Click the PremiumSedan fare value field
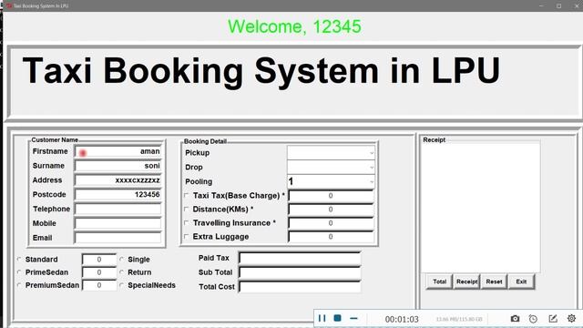 99,285
